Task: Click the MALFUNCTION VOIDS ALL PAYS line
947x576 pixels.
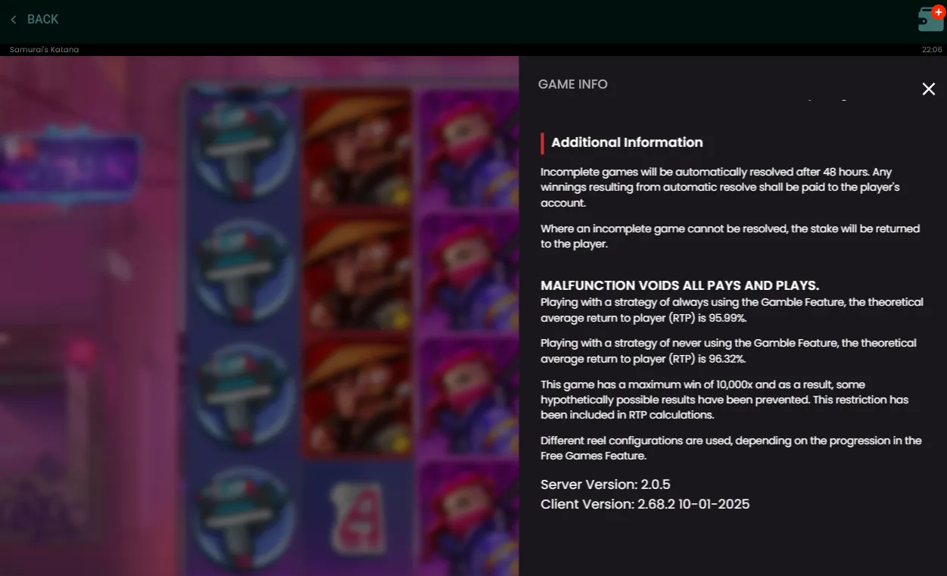Action: pos(680,285)
